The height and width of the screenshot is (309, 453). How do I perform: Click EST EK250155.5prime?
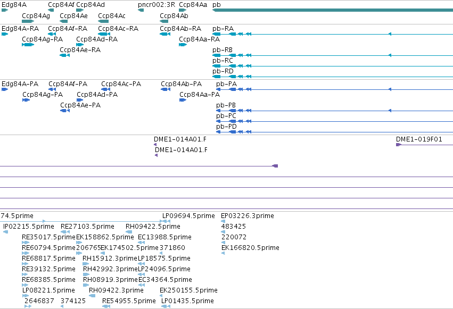(x=188, y=290)
